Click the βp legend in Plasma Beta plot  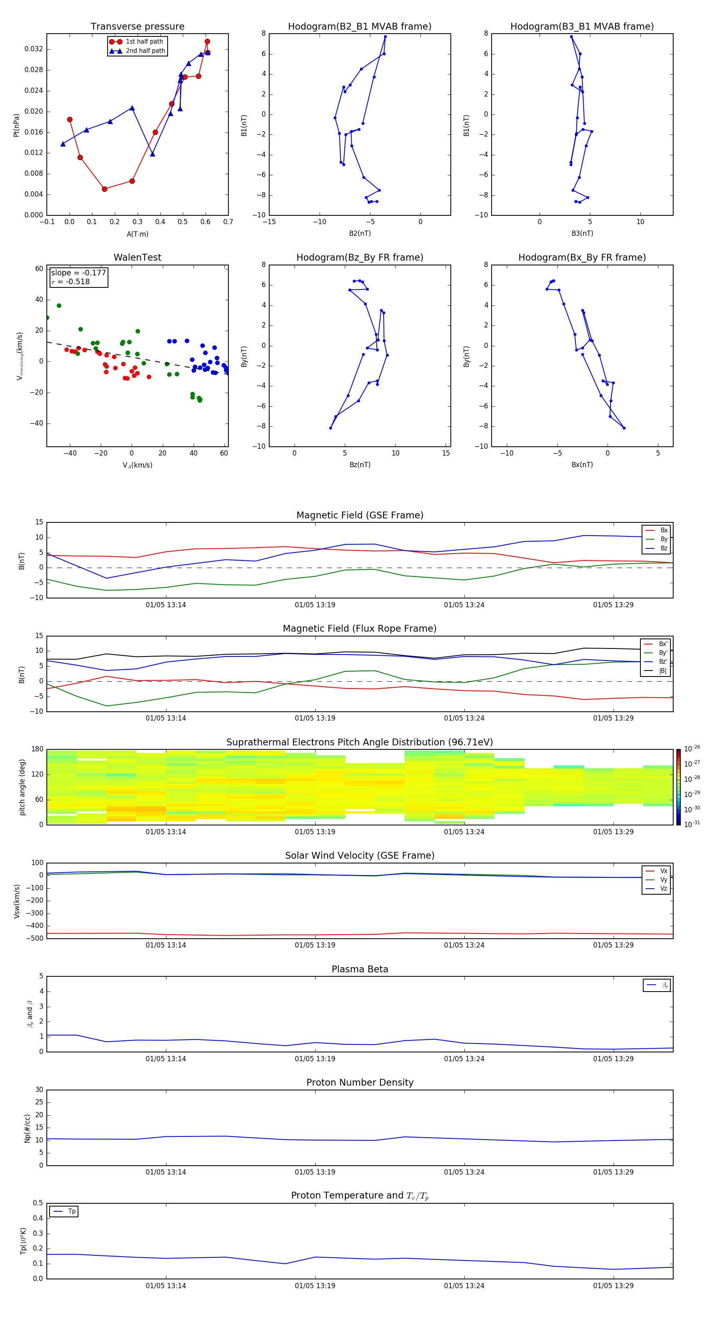pyautogui.click(x=657, y=985)
